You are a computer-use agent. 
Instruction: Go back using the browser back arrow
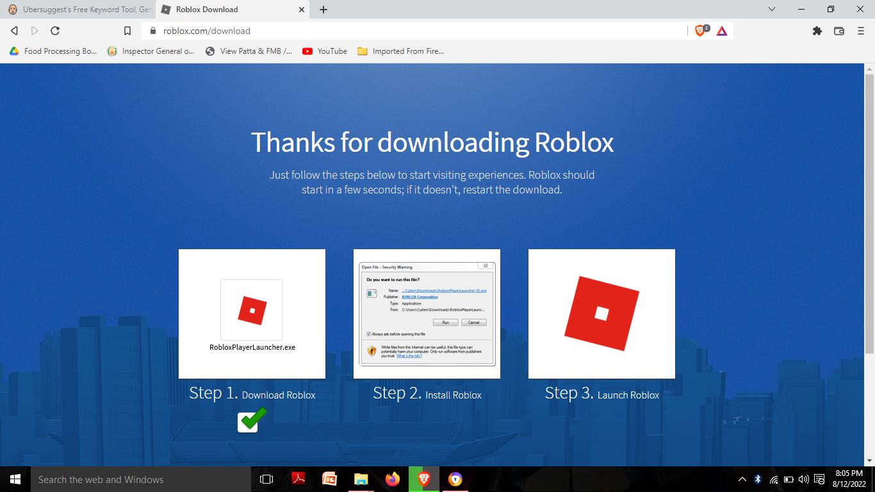[x=14, y=31]
